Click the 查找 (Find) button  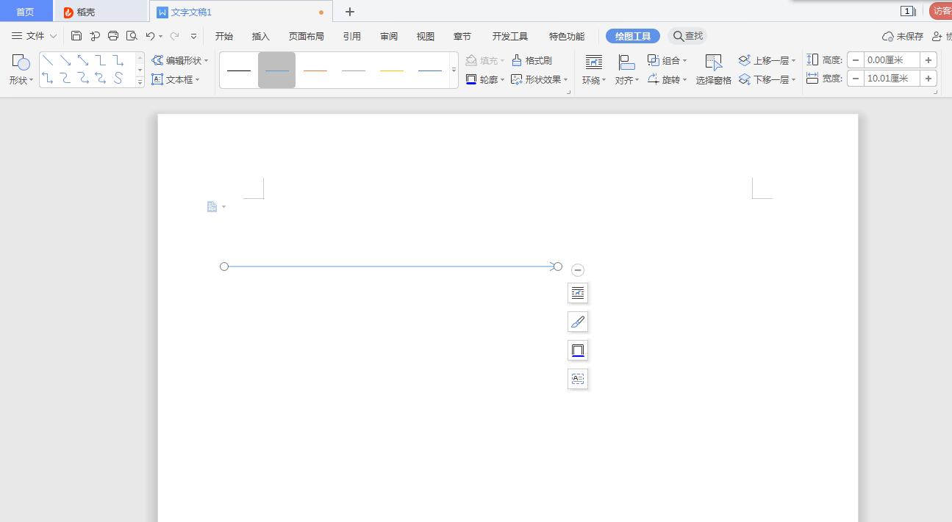point(687,35)
